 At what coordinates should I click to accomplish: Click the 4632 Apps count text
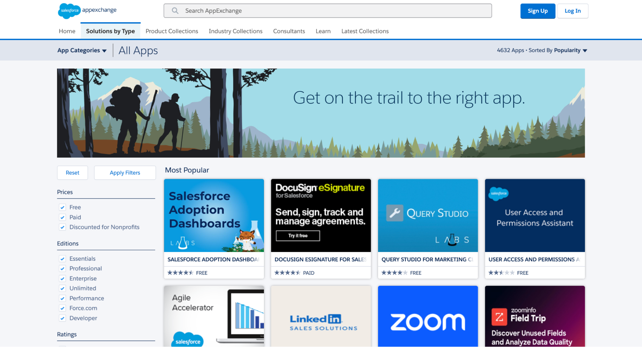tap(510, 50)
